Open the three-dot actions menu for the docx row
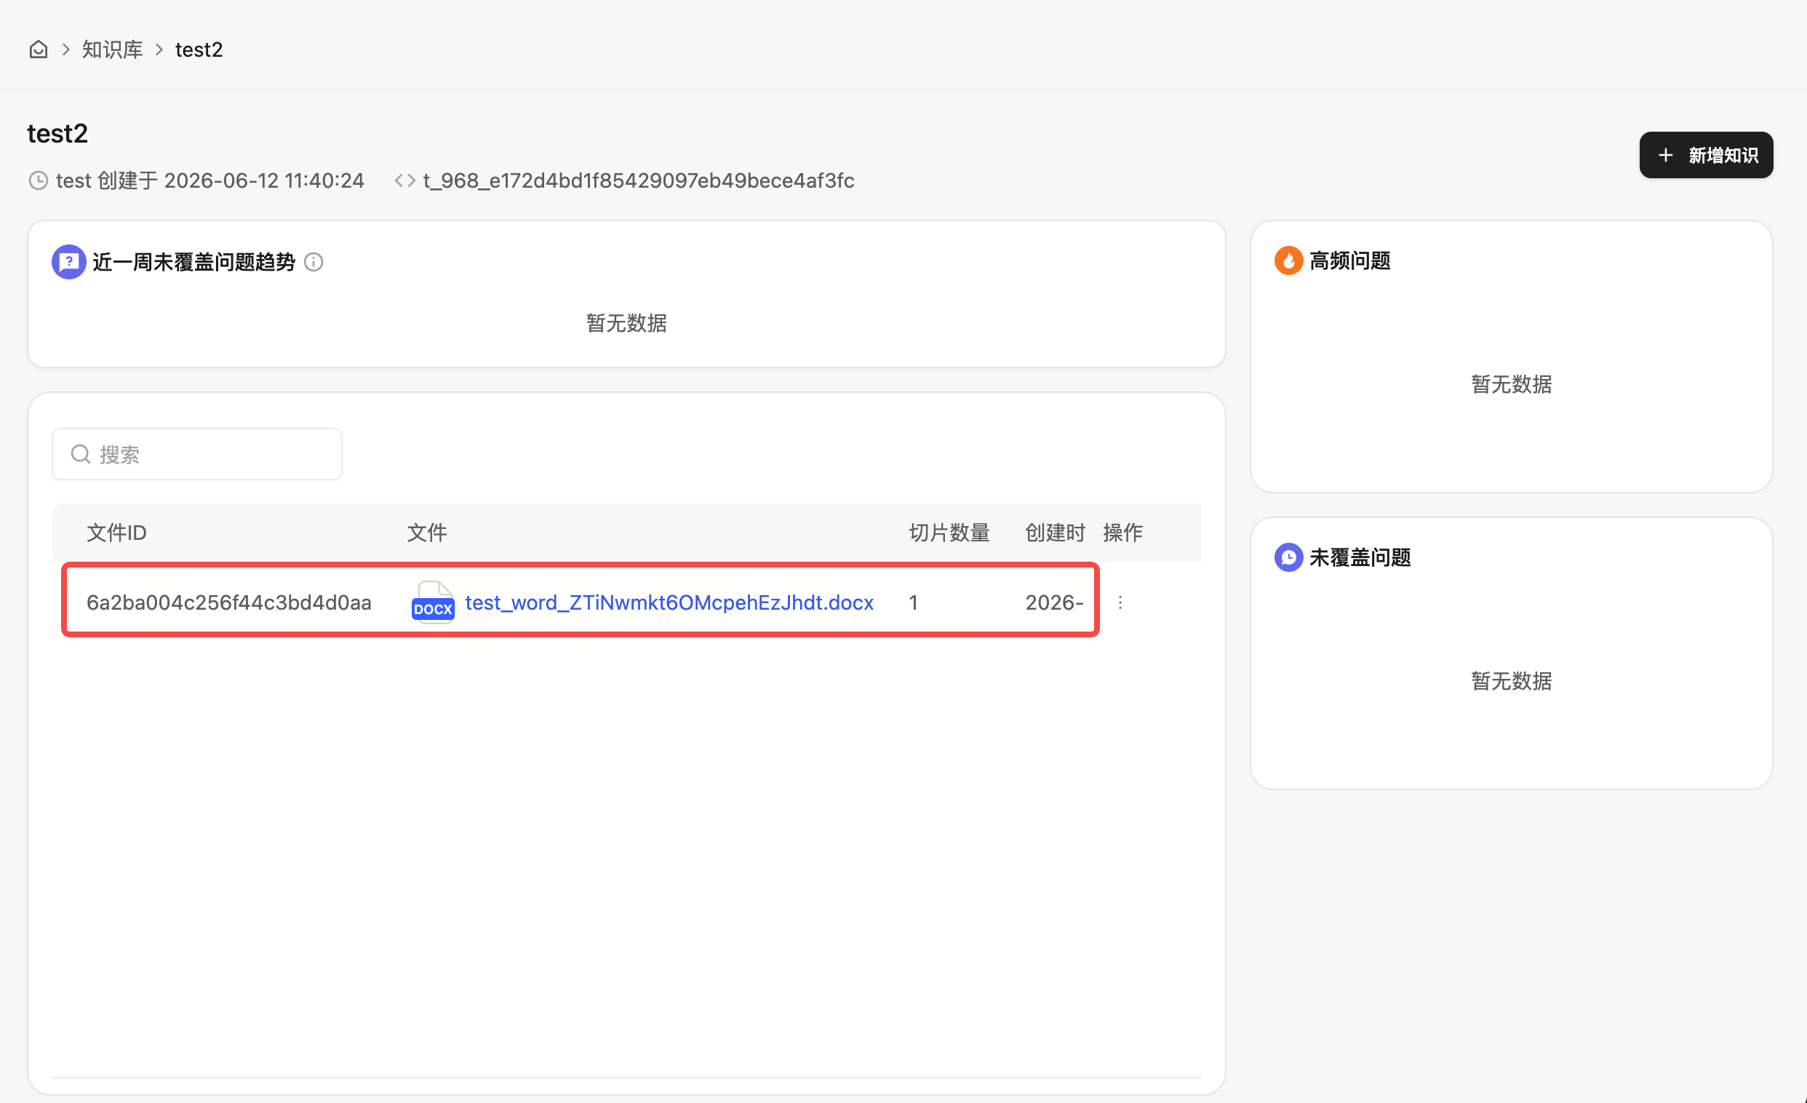Screen dimensions: 1807x1103 click(x=1120, y=602)
